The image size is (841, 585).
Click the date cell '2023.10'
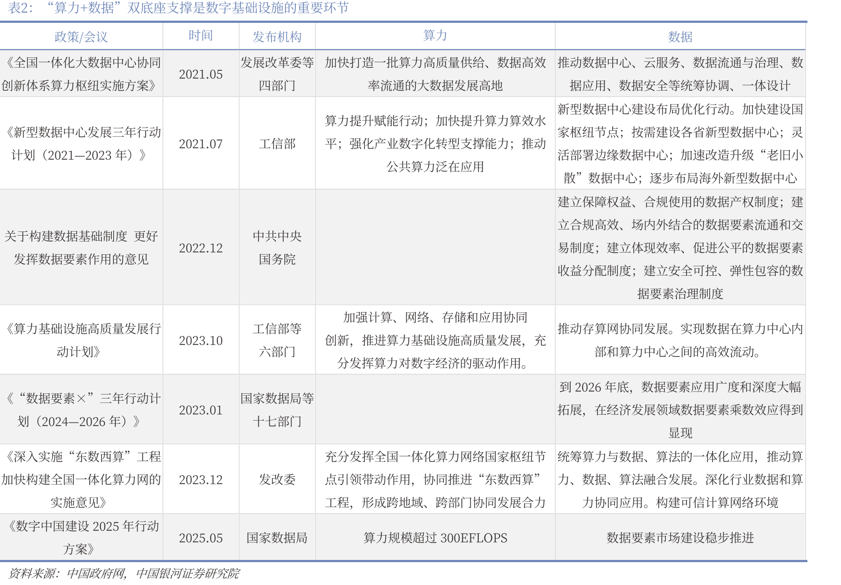click(201, 341)
